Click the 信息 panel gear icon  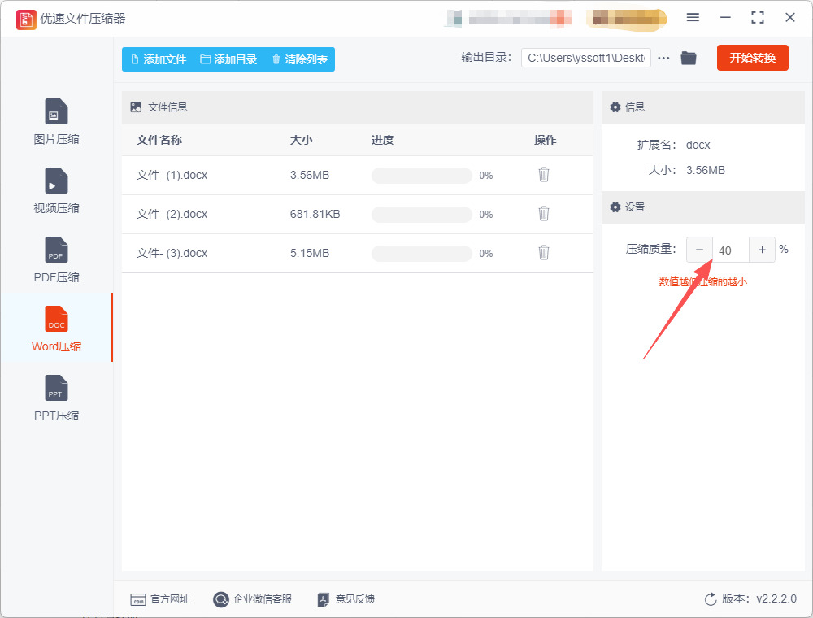[615, 107]
